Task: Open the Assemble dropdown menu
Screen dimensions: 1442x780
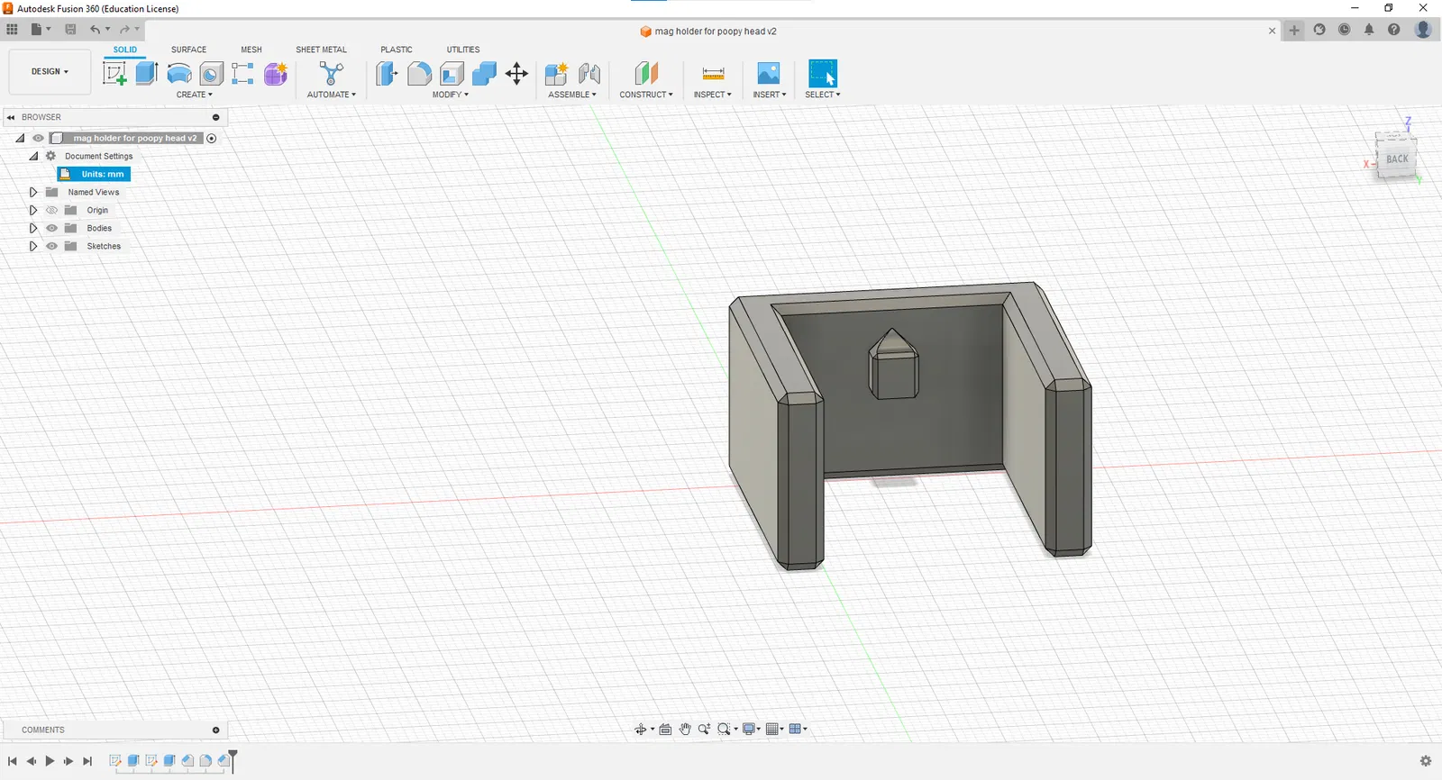Action: [x=572, y=95]
